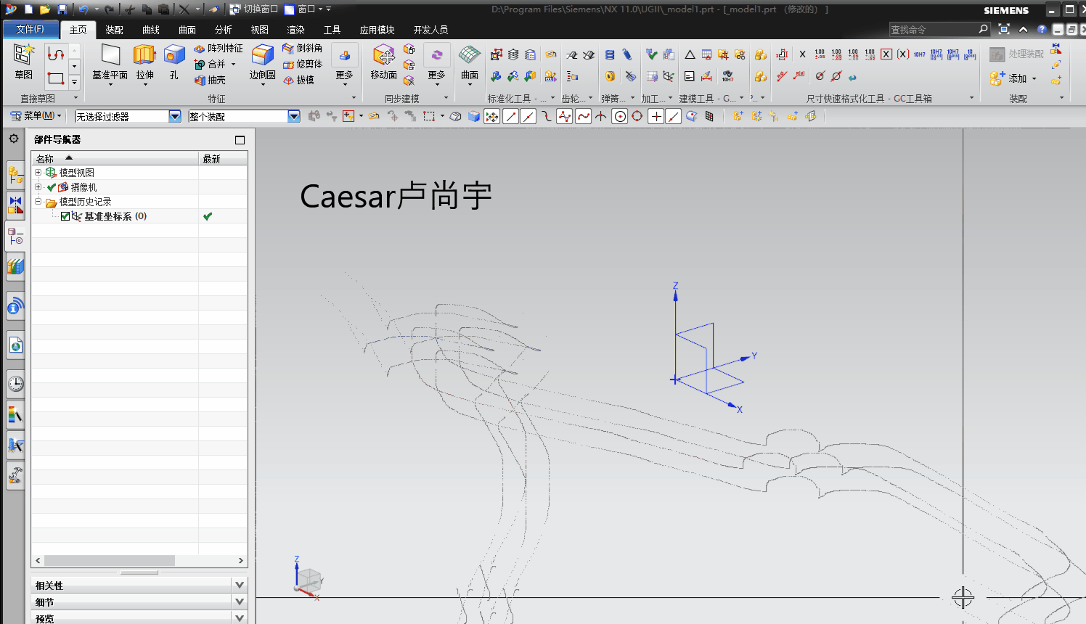Open the HD3D tools sidebar tab
This screenshot has width=1086, height=624.
pos(15,307)
